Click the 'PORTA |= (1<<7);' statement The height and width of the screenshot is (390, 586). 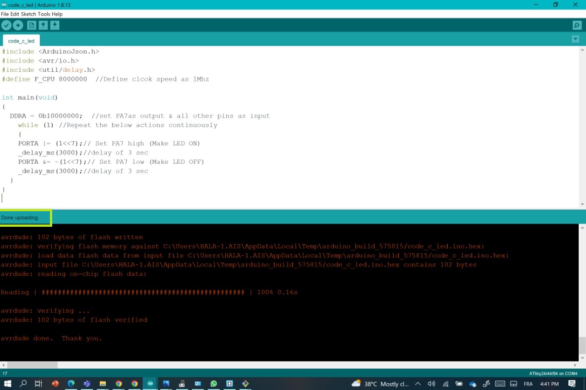coord(50,143)
